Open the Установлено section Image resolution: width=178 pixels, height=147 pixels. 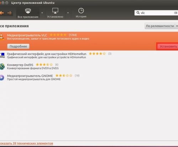(x=55, y=13)
